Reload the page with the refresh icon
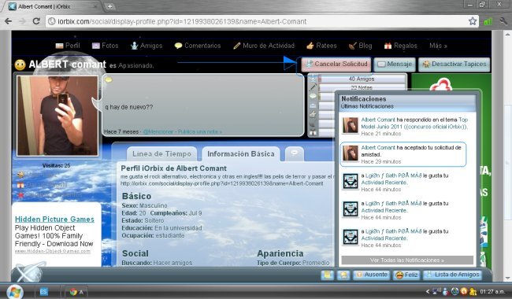Viewport: 512px width, 299px height. click(x=36, y=21)
